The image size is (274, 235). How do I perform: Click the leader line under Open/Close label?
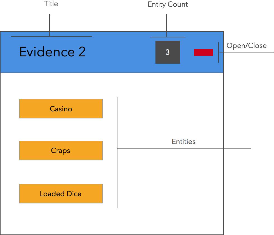247,52
